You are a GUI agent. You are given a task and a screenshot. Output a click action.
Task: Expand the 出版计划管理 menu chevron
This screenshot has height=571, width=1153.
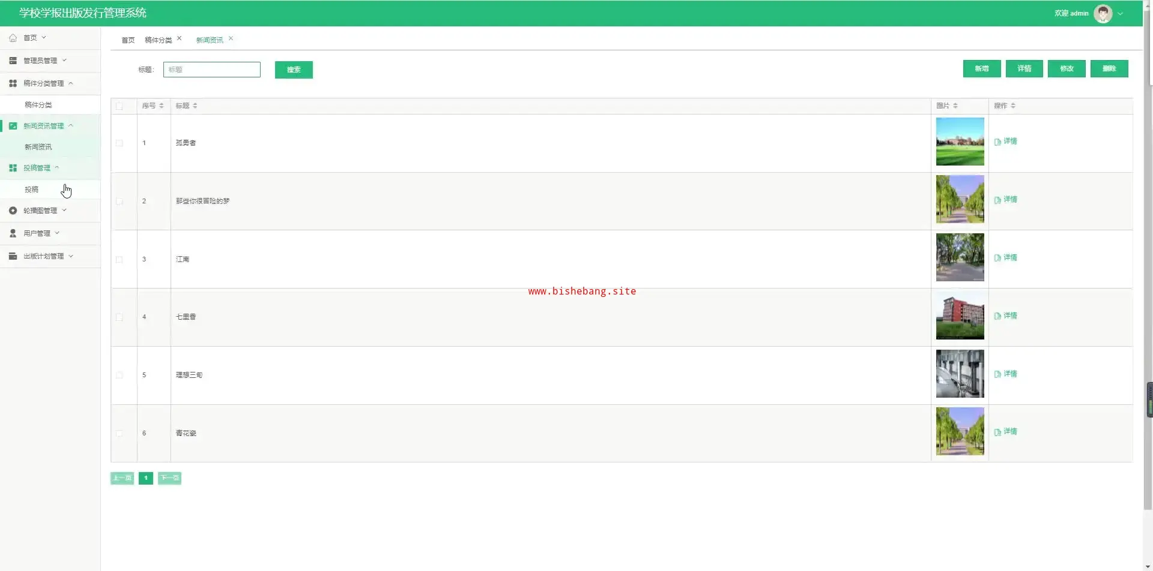71,256
